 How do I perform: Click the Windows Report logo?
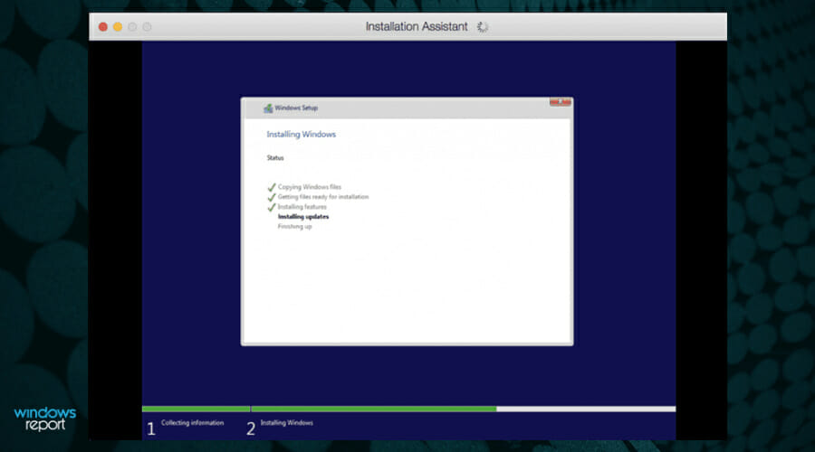(44, 419)
